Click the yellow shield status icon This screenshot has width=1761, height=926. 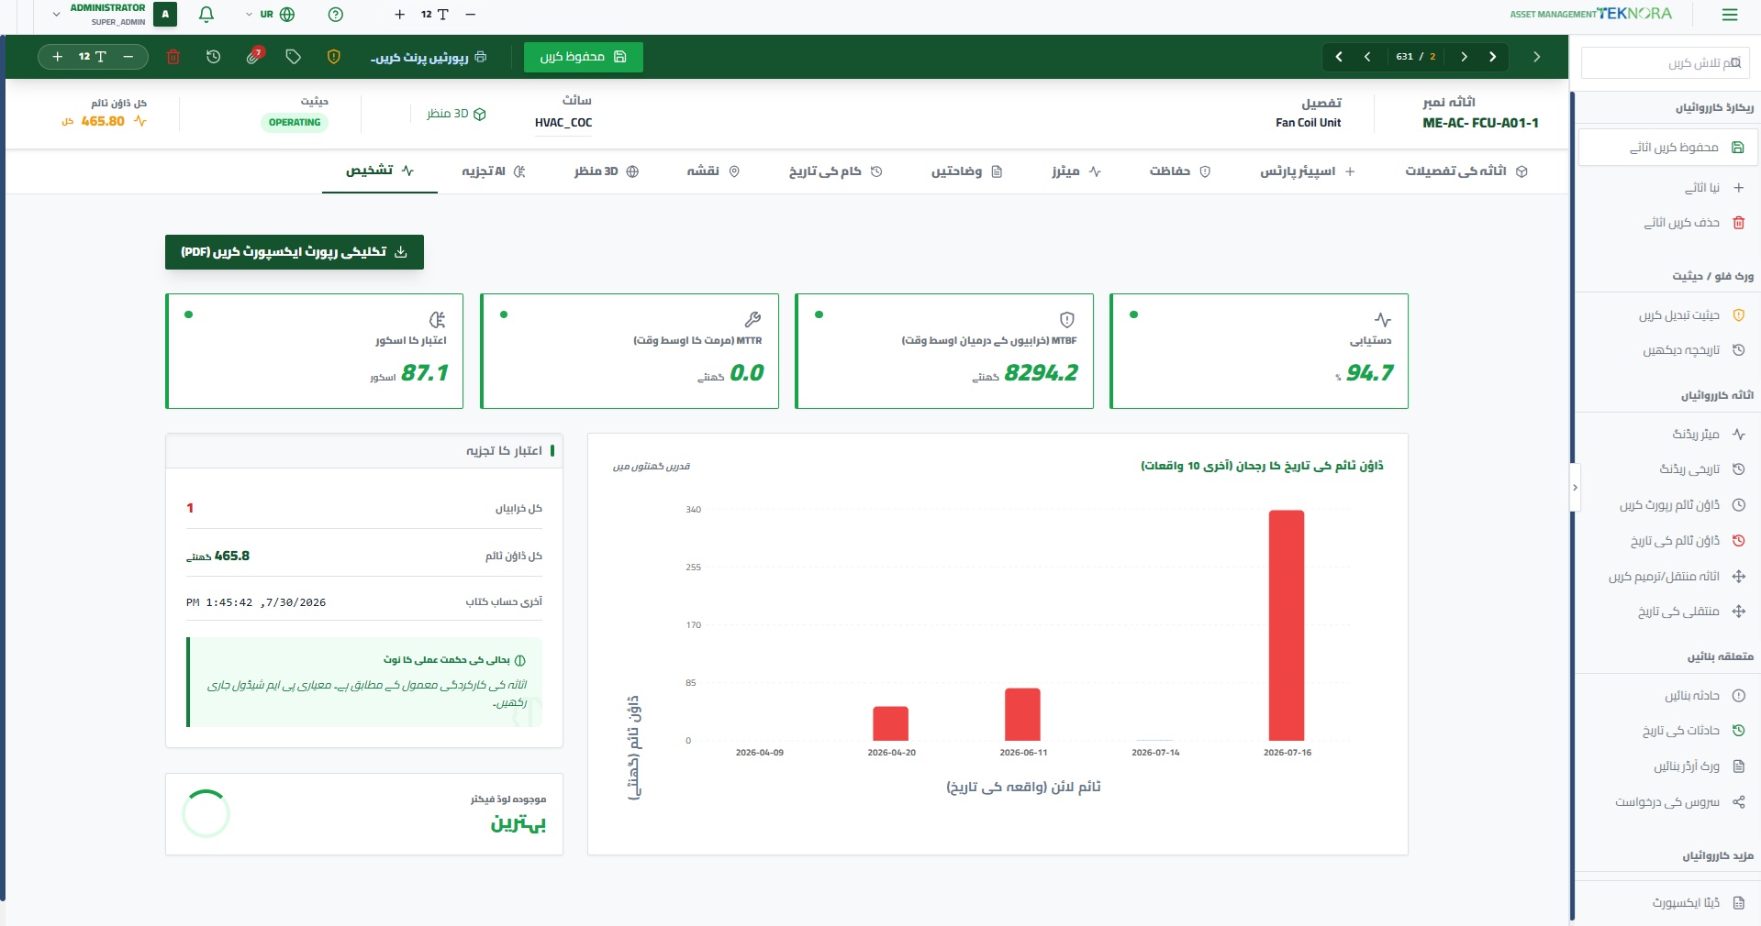pyautogui.click(x=334, y=57)
